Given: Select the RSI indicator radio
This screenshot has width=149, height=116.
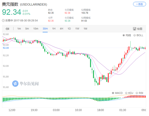Looking at the screenshot, I should (x=137, y=93).
